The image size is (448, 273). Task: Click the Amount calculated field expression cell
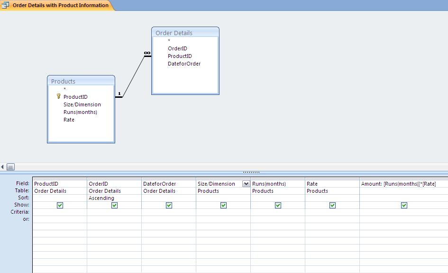[x=403, y=184]
